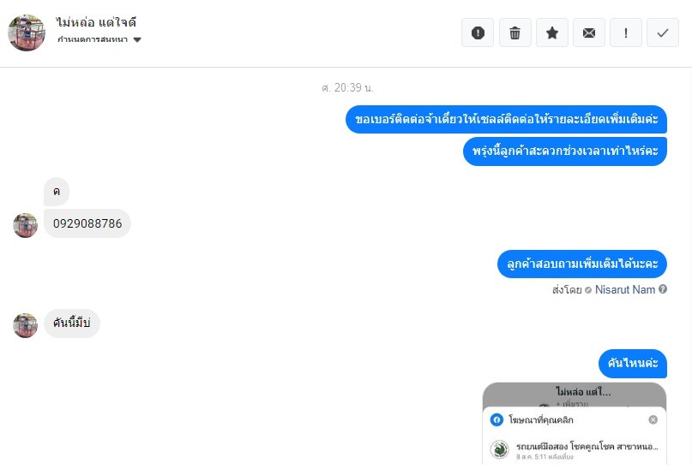The height and width of the screenshot is (469, 692).
Task: Open the help question mark beside Nisarut Nam
Action: pos(663,289)
